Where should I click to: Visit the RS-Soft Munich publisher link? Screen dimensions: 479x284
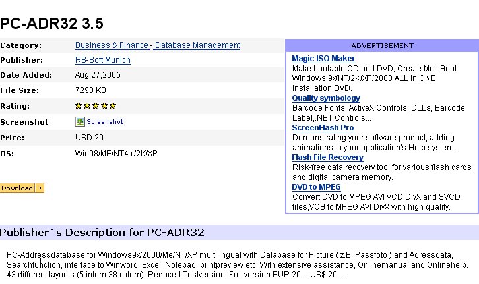pos(102,60)
